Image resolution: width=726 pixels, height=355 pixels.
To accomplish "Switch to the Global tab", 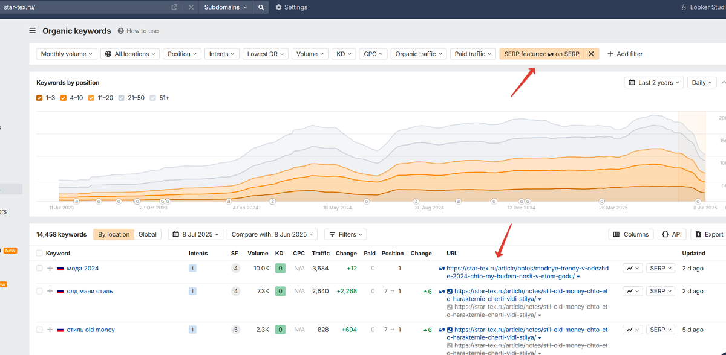I will pos(148,234).
